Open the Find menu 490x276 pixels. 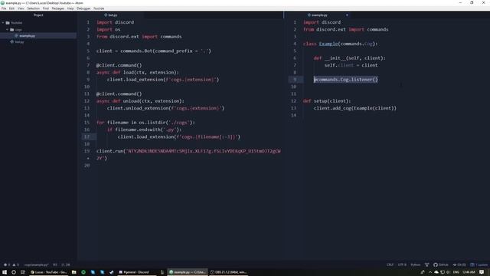tap(46, 8)
